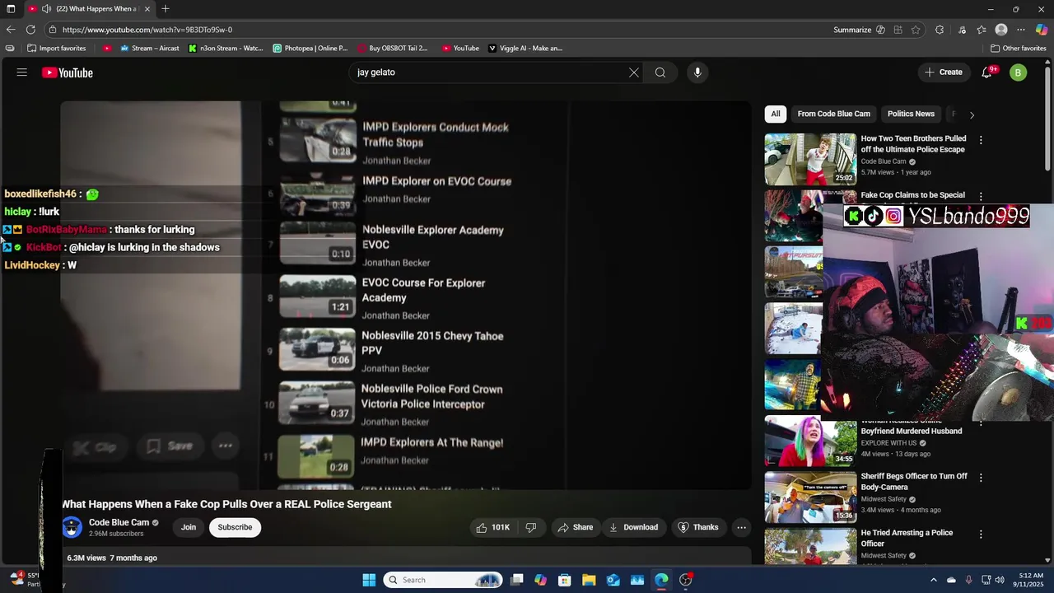Image resolution: width=1054 pixels, height=593 pixels.
Task: Open the account avatar menu
Action: pos(1019,72)
